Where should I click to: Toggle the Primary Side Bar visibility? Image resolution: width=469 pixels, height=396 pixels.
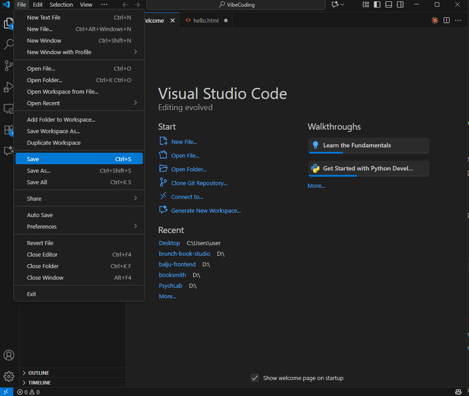(x=377, y=5)
